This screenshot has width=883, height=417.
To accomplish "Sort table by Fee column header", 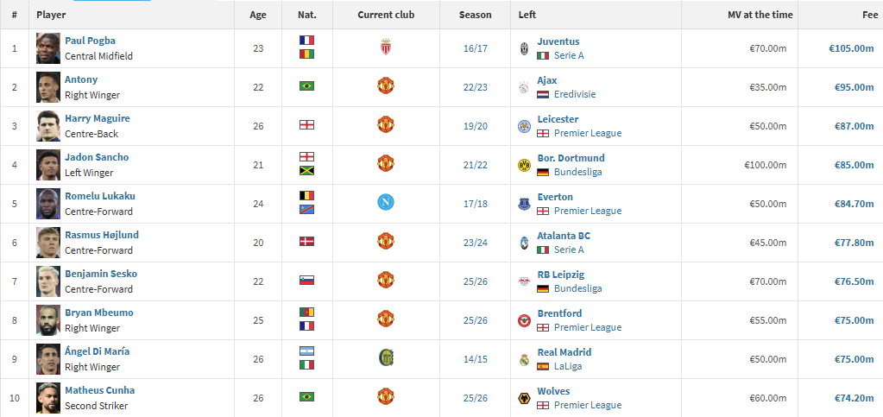I will click(869, 15).
